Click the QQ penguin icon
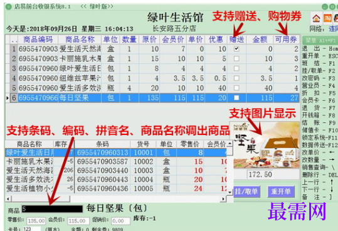 pos(336,18)
